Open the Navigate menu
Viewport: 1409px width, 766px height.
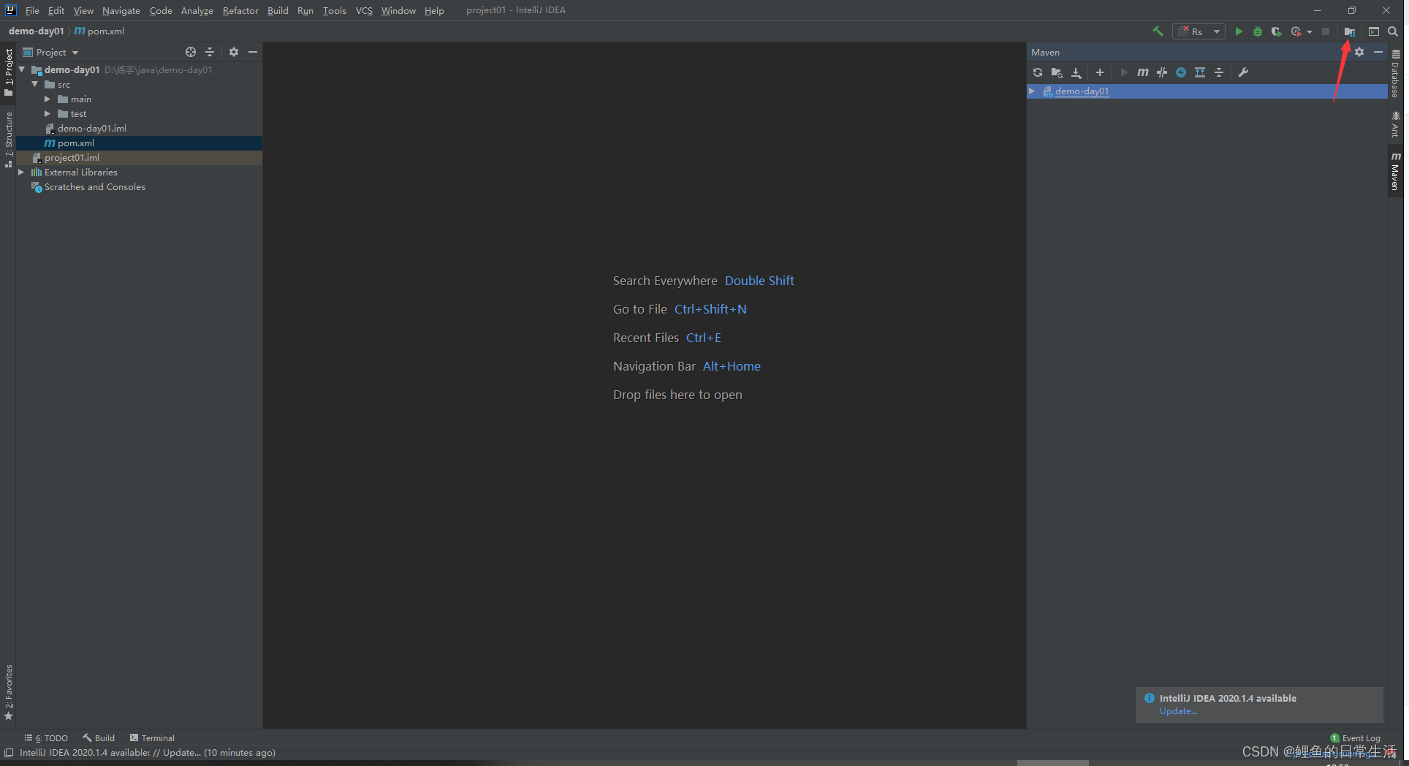[121, 10]
